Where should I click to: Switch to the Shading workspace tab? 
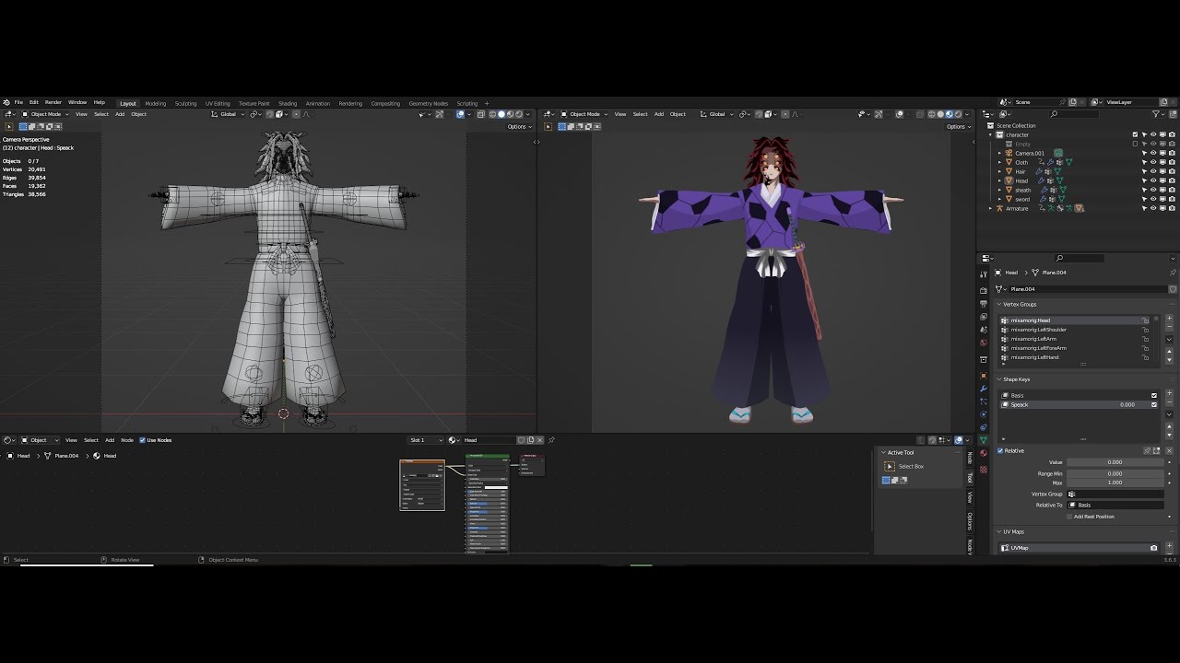point(288,103)
